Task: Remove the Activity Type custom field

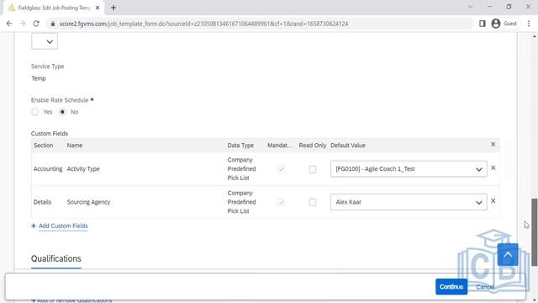Action: (493, 168)
